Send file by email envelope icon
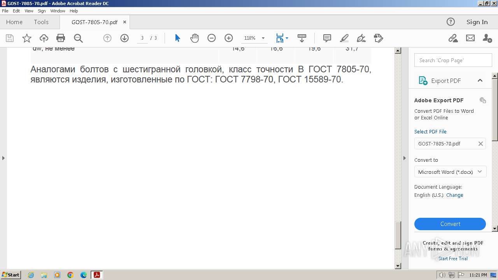This screenshot has height=280, width=498. coord(470,38)
